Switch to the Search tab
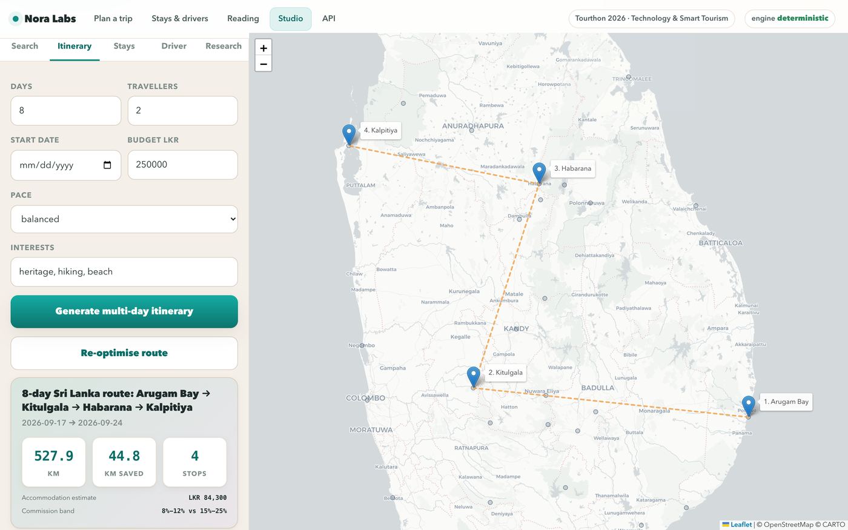 tap(25, 46)
